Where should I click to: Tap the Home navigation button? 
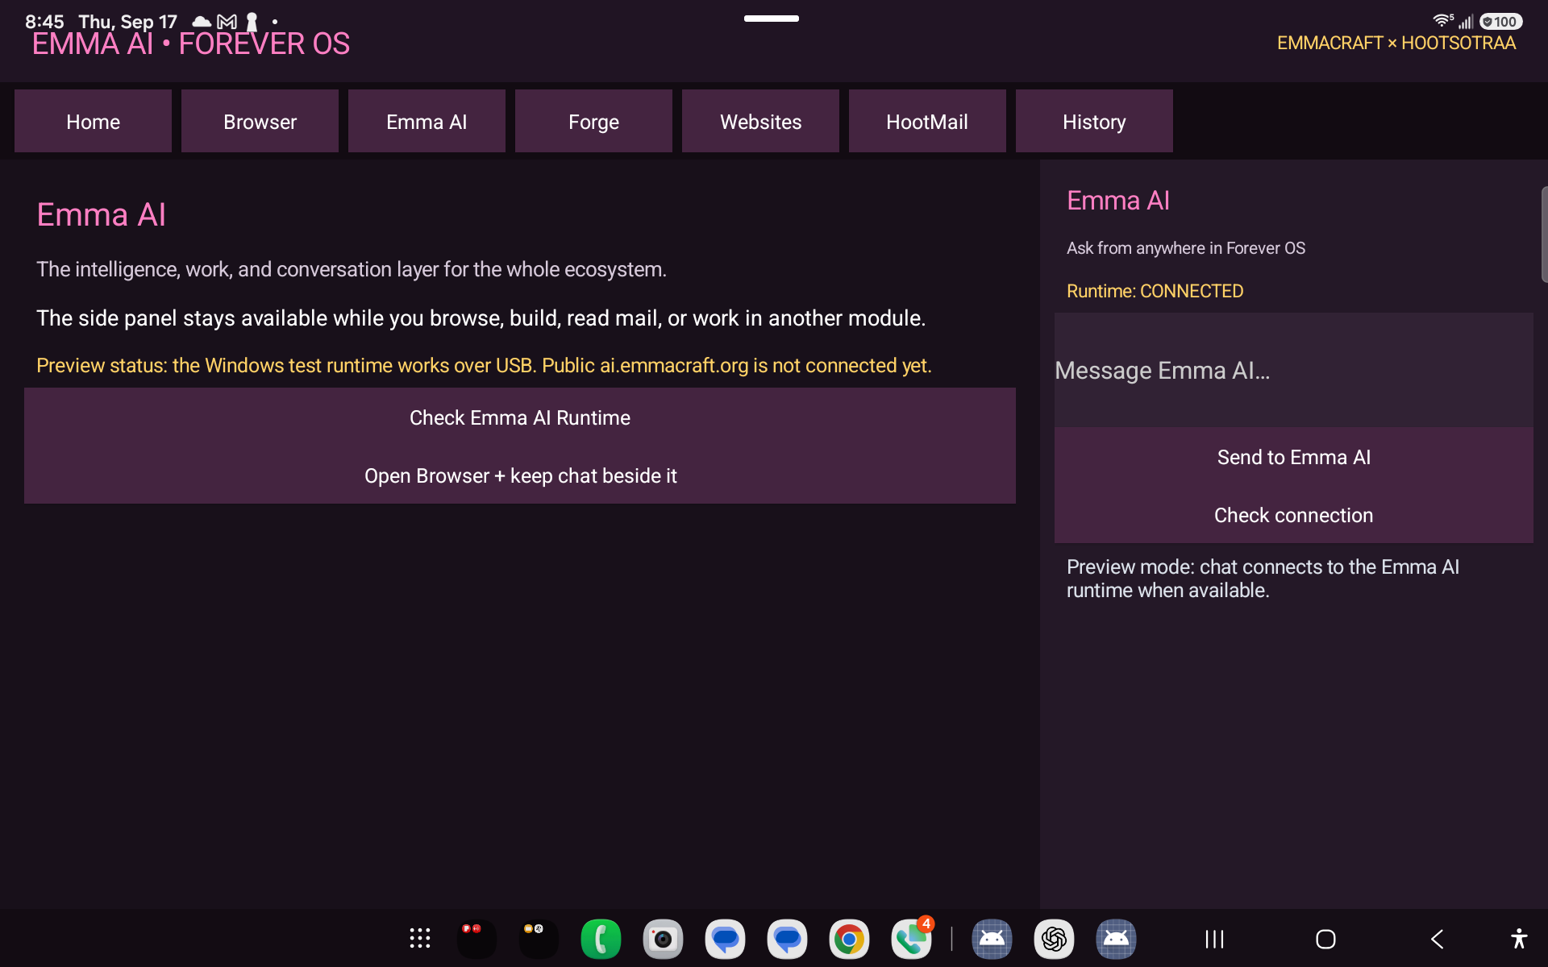pyautogui.click(x=1325, y=939)
